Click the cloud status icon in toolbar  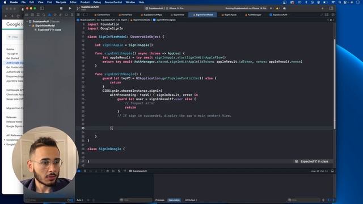(284, 8)
